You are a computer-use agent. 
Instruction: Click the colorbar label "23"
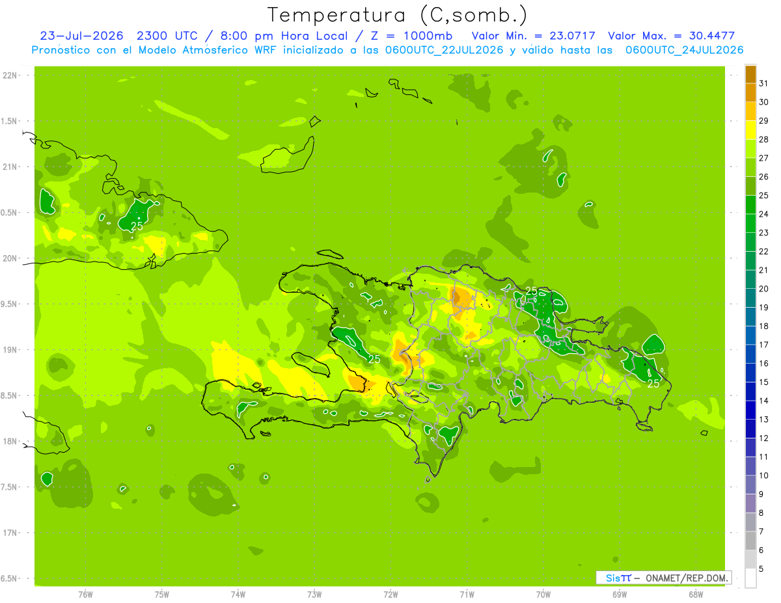pyautogui.click(x=763, y=233)
